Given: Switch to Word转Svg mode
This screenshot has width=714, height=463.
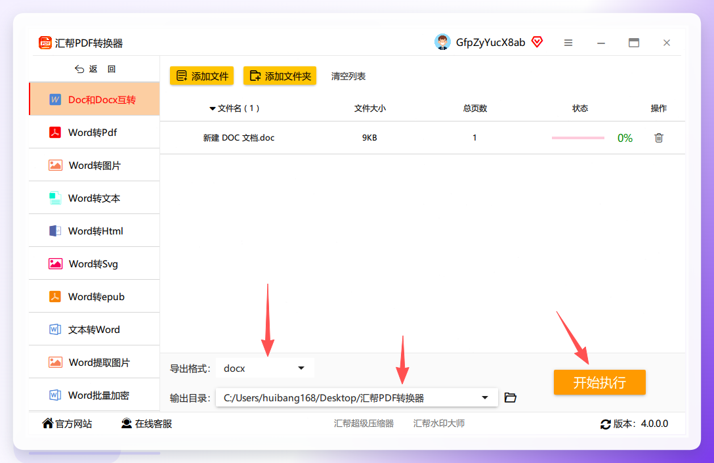Looking at the screenshot, I should [x=94, y=263].
